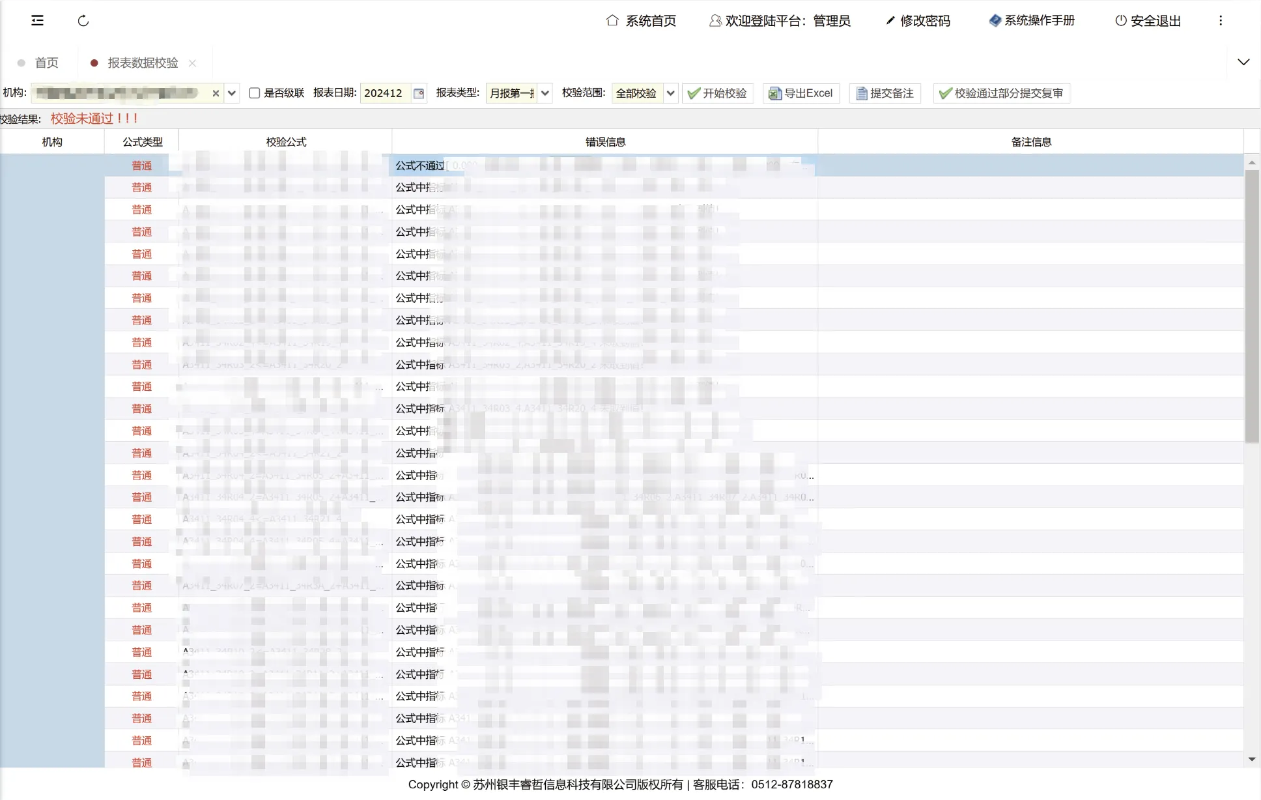Expand tab list chevron at right
Image resolution: width=1261 pixels, height=800 pixels.
click(1243, 63)
